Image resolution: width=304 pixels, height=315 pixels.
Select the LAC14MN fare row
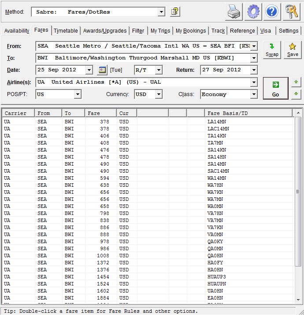[x=148, y=129]
